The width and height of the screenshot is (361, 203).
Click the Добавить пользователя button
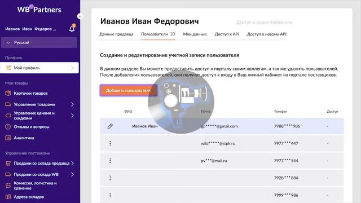click(x=129, y=90)
